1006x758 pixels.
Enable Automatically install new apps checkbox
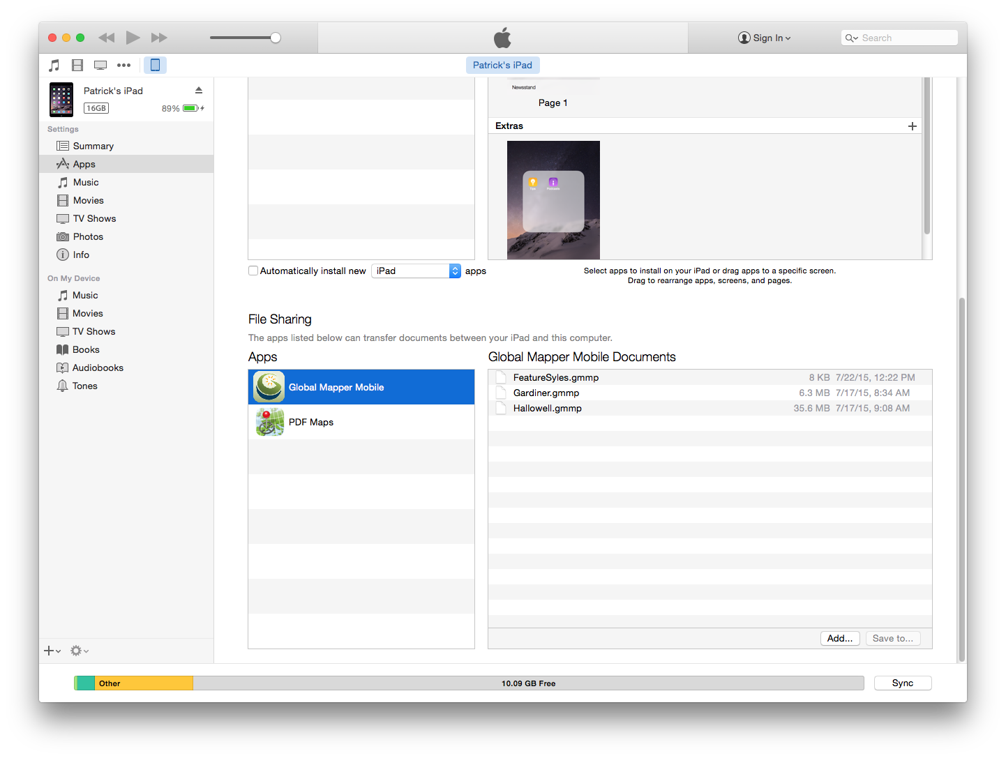click(253, 271)
